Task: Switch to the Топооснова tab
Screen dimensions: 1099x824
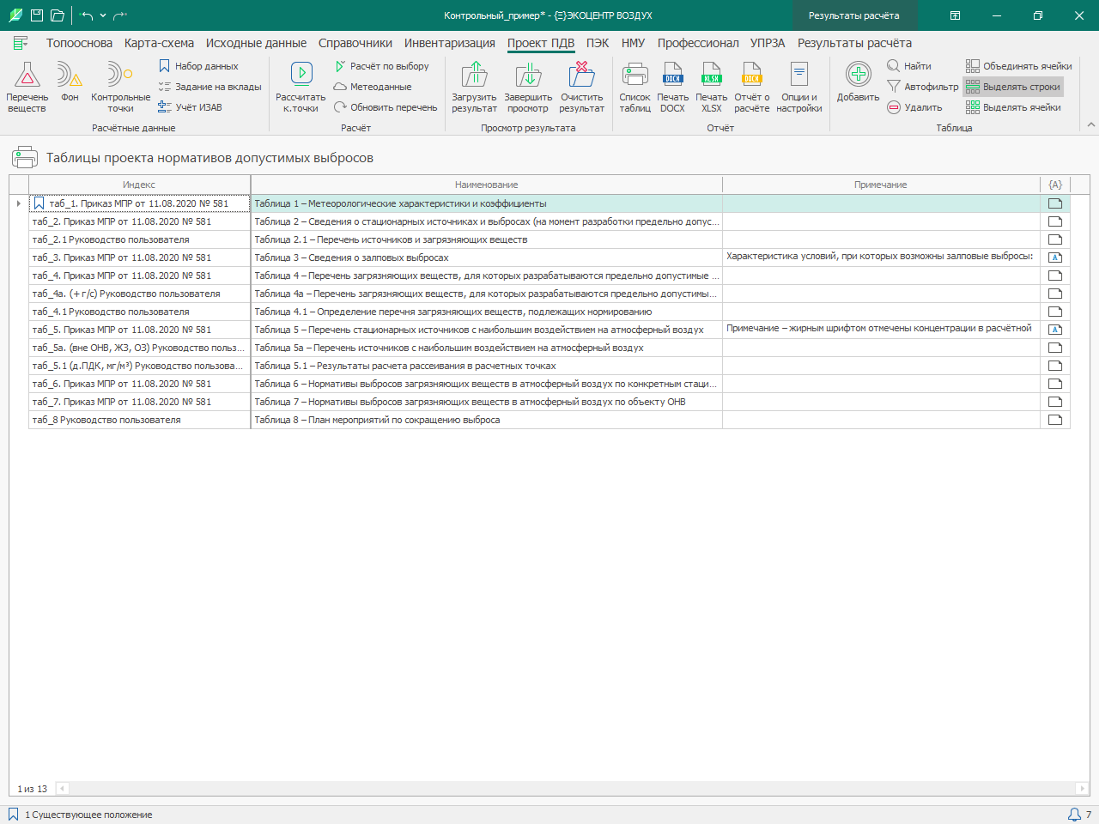Action: tap(79, 43)
